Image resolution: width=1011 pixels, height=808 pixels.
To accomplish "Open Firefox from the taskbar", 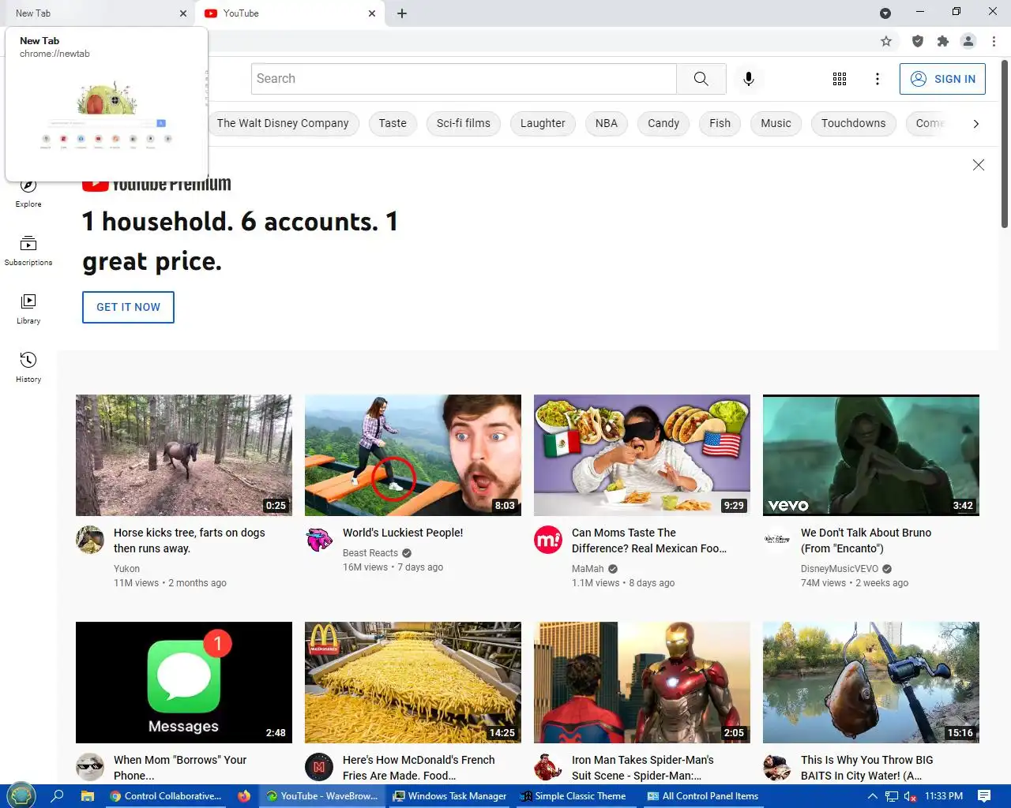I will [x=244, y=796].
